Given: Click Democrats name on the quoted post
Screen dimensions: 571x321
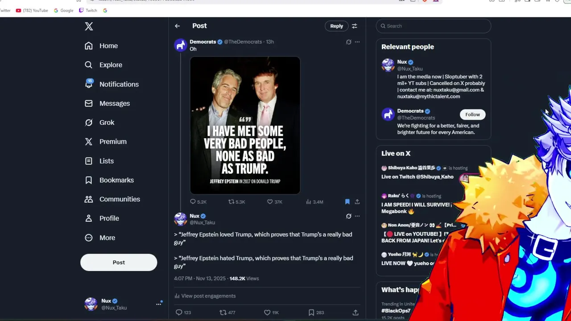Looking at the screenshot, I should click(x=203, y=42).
